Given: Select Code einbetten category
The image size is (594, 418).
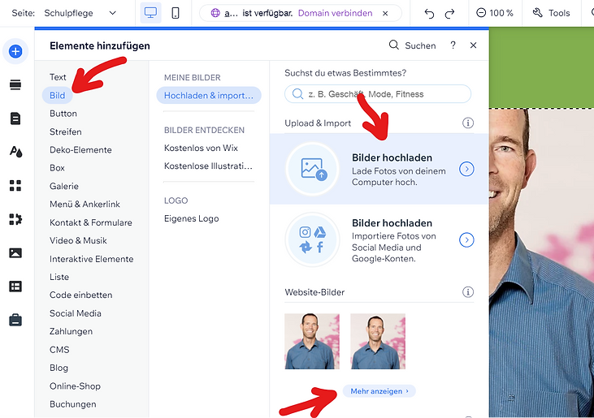Looking at the screenshot, I should point(81,295).
